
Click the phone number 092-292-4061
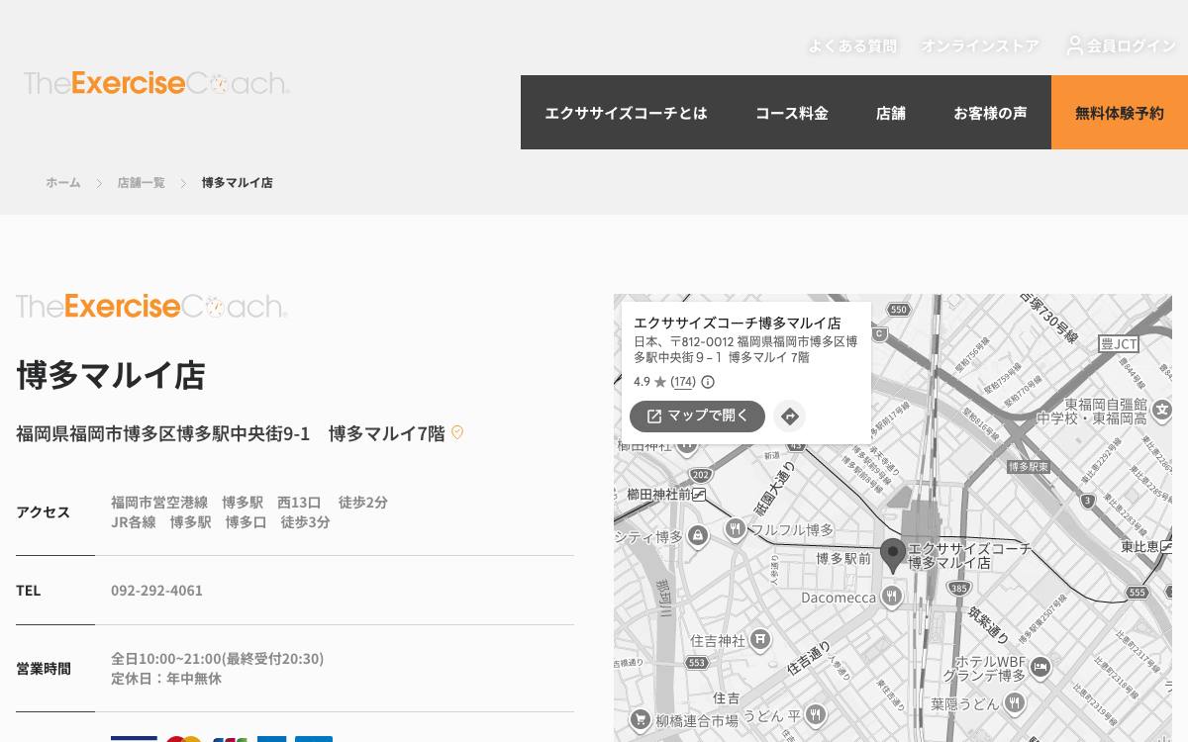coord(156,590)
